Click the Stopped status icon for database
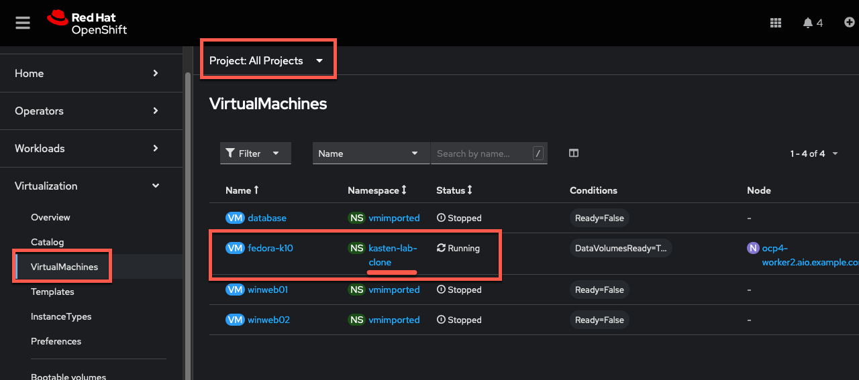859x380 pixels. [x=441, y=218]
